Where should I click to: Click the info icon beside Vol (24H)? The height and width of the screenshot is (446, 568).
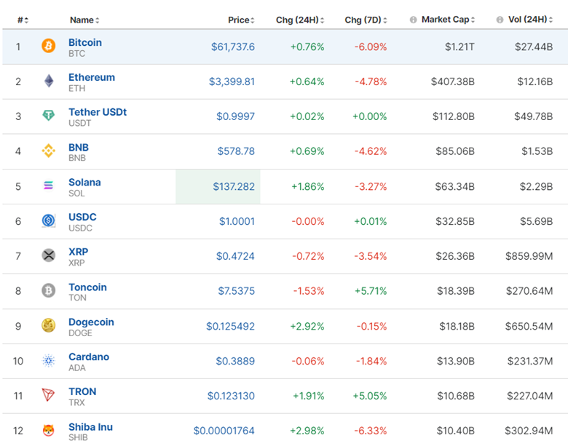coord(500,20)
